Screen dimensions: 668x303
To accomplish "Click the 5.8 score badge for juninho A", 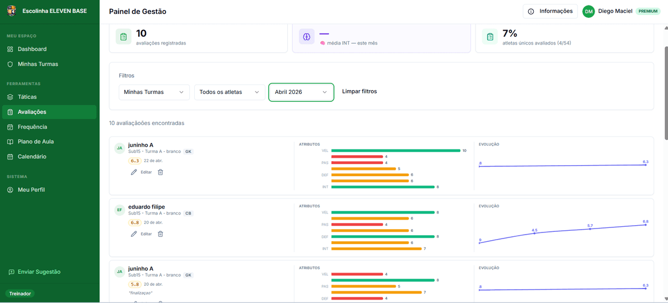I will pos(135,284).
